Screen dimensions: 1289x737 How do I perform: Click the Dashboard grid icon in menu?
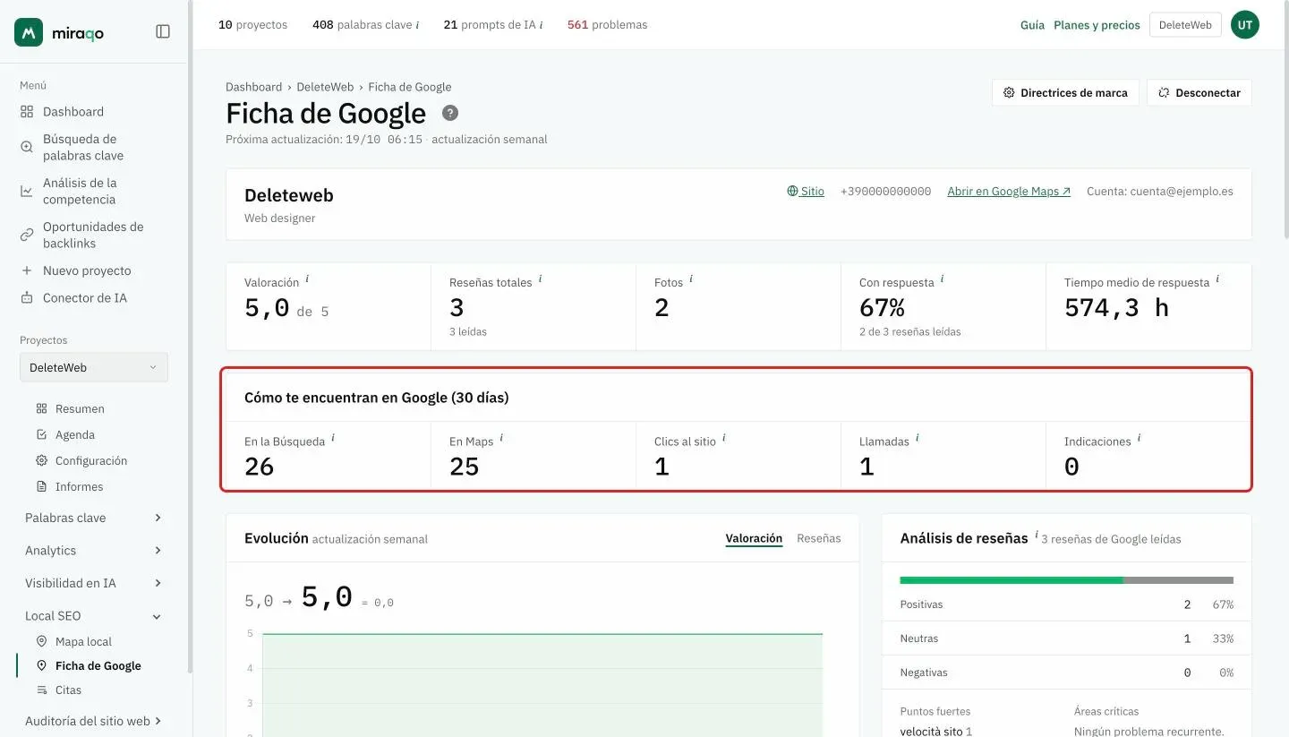[x=27, y=112]
